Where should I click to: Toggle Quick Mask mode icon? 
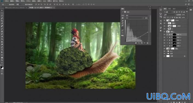click(2, 71)
